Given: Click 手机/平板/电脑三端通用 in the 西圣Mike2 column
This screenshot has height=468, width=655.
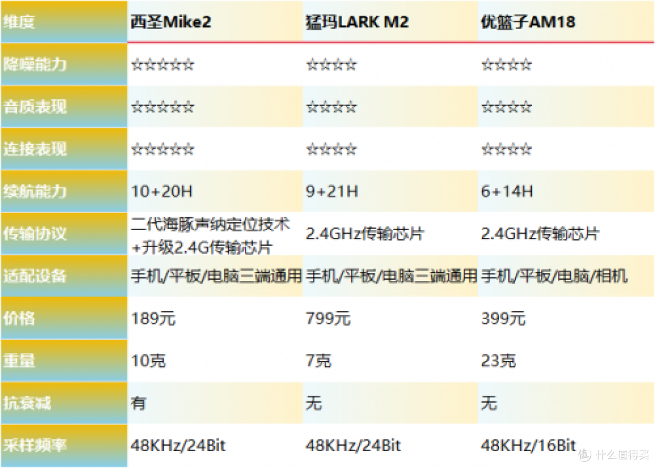Looking at the screenshot, I should pos(216,276).
